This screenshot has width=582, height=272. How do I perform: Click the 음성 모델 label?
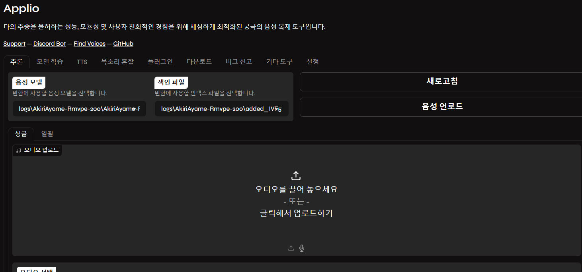pyautogui.click(x=29, y=83)
